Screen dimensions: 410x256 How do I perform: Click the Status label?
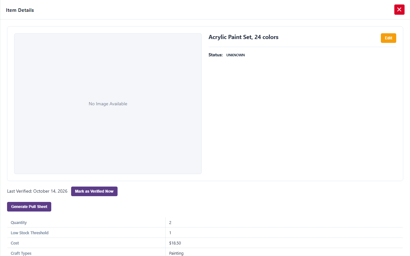coord(216,55)
